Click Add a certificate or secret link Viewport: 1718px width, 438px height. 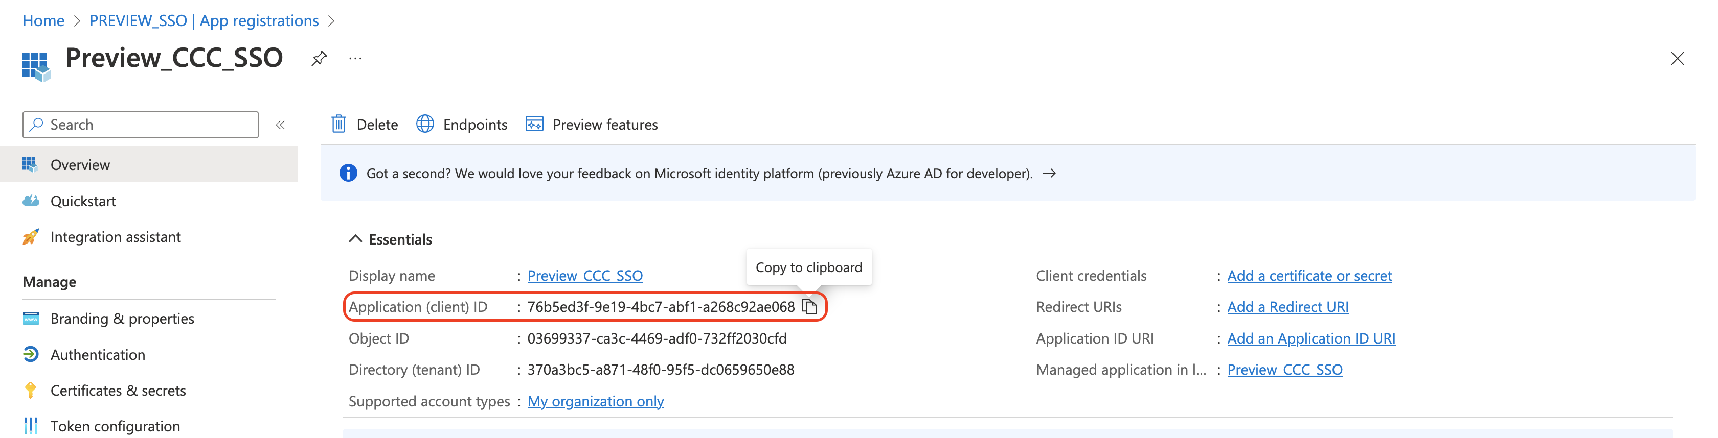[1309, 276]
